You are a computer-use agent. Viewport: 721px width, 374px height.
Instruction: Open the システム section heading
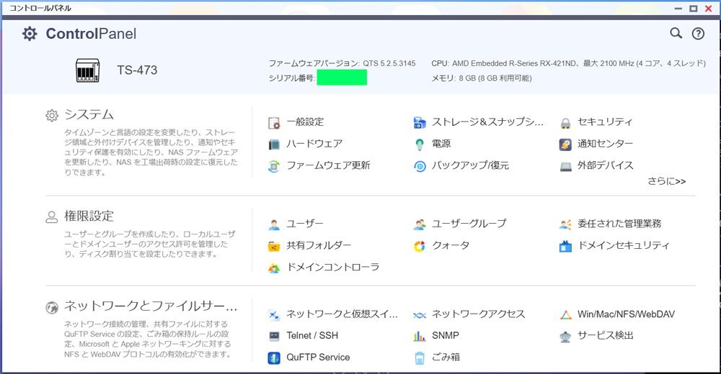89,114
